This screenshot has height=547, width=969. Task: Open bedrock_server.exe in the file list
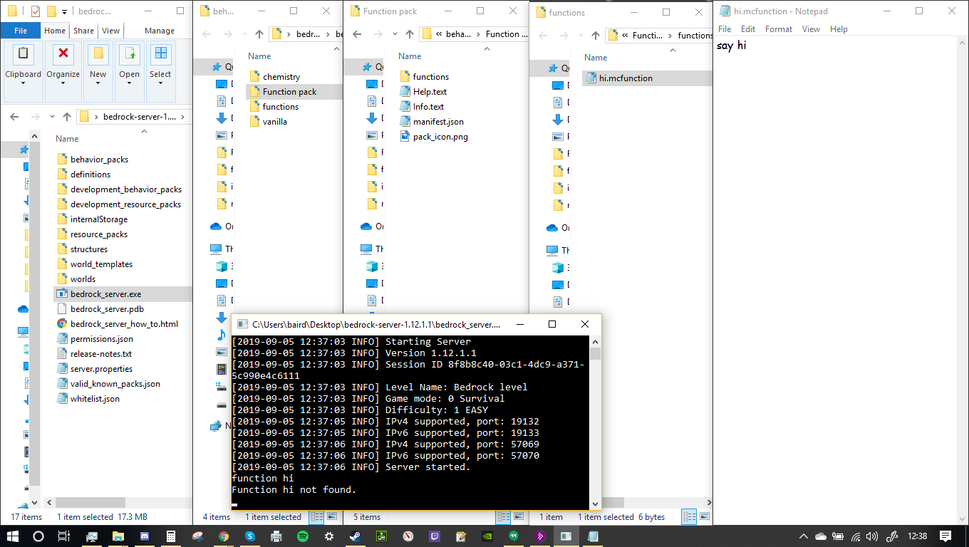pos(105,294)
